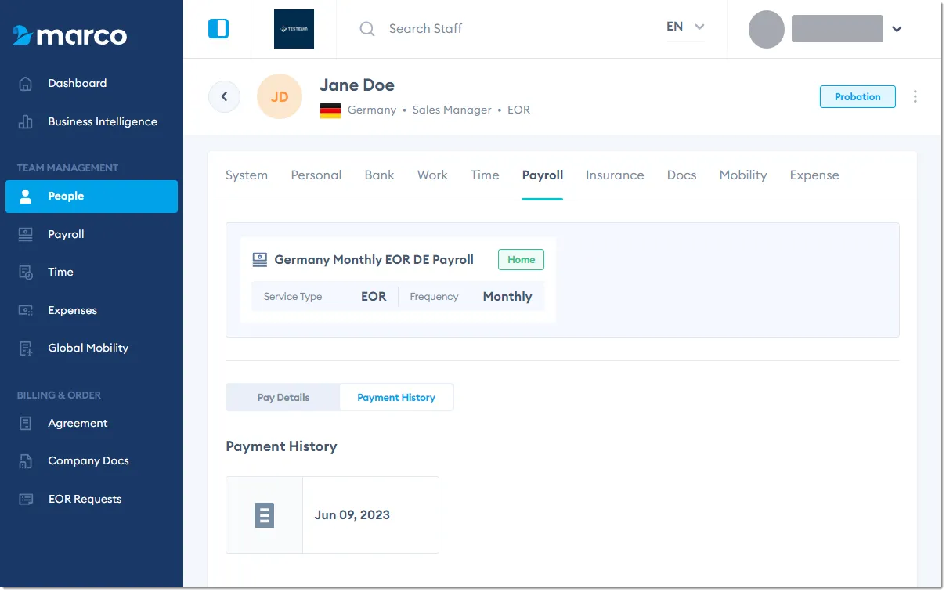The height and width of the screenshot is (592, 946).
Task: Open the Work tab
Action: click(433, 175)
